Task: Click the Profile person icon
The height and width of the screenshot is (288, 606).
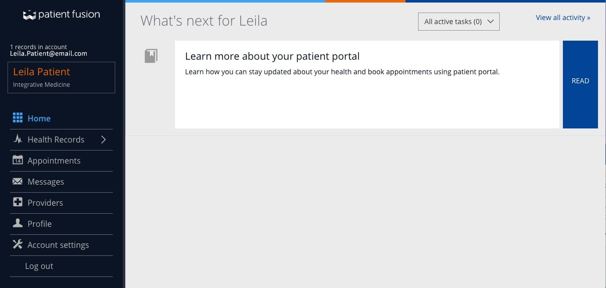Action: coord(18,223)
